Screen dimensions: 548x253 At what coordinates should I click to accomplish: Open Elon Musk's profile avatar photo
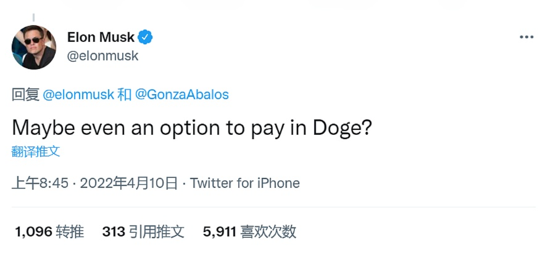pos(34,46)
